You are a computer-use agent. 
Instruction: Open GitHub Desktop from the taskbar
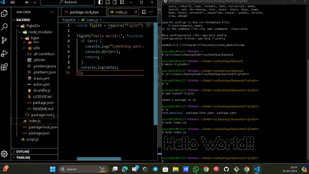click(x=226, y=169)
